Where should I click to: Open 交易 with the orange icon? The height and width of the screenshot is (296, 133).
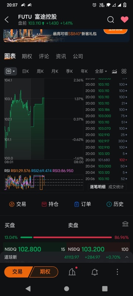(17, 204)
